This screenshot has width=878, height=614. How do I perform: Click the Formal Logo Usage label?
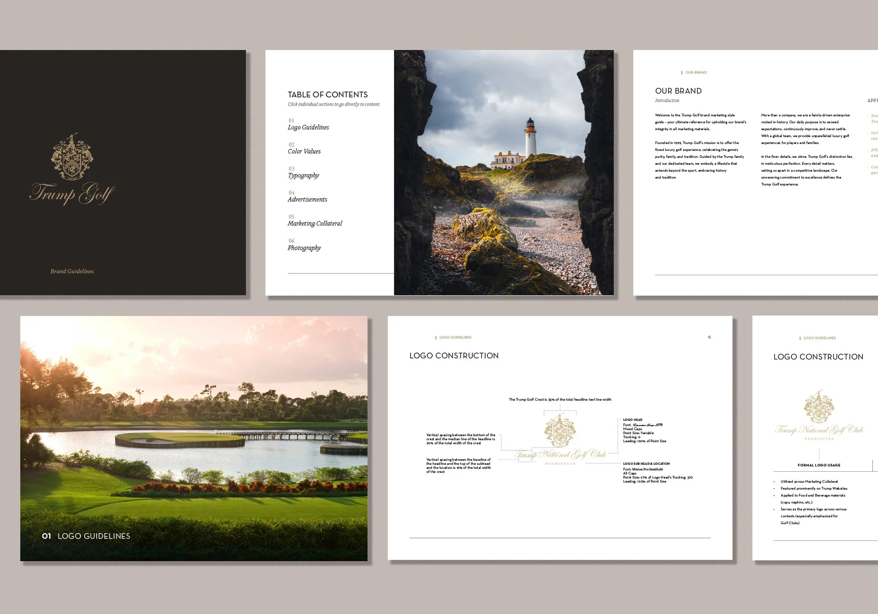pyautogui.click(x=819, y=465)
